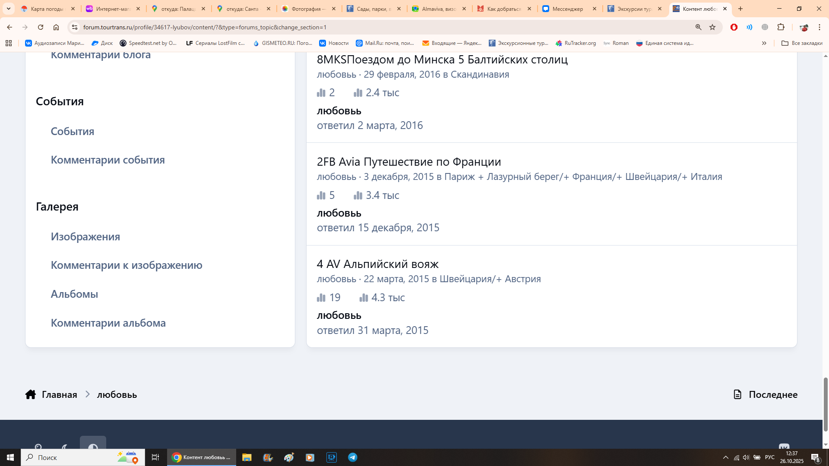The width and height of the screenshot is (829, 466).
Task: Click the Home icon in breadcrumb
Action: pyautogui.click(x=30, y=394)
